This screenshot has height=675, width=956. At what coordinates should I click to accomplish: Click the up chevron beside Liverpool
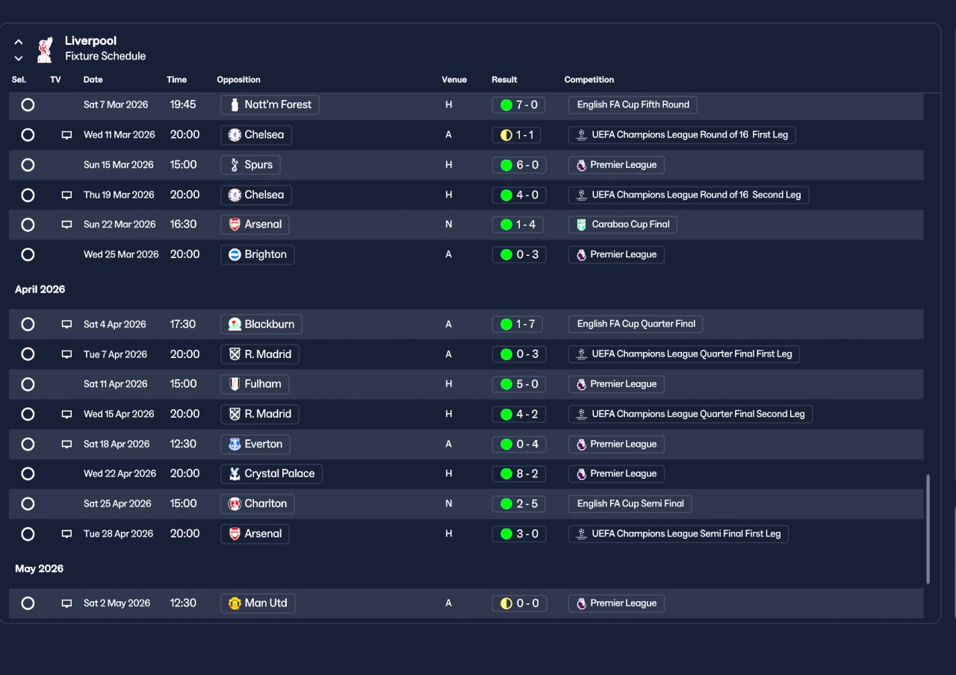coord(19,43)
